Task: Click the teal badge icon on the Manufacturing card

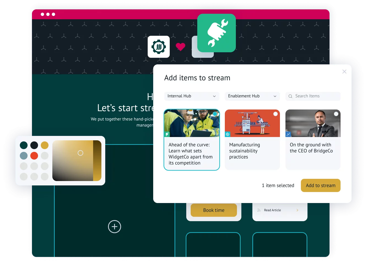Action: (228, 134)
